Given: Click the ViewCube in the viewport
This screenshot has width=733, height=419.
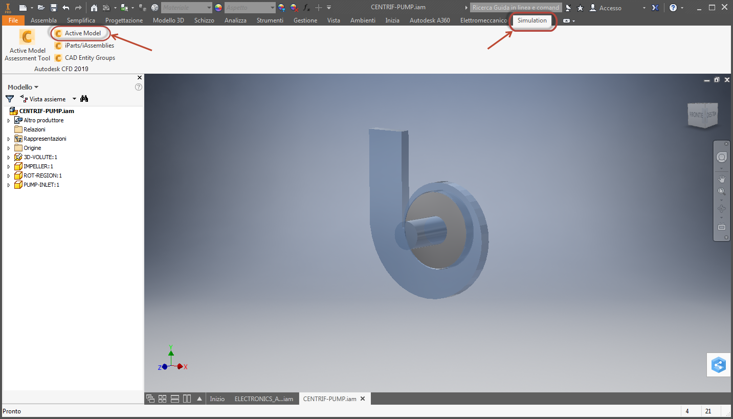Looking at the screenshot, I should click(x=703, y=115).
